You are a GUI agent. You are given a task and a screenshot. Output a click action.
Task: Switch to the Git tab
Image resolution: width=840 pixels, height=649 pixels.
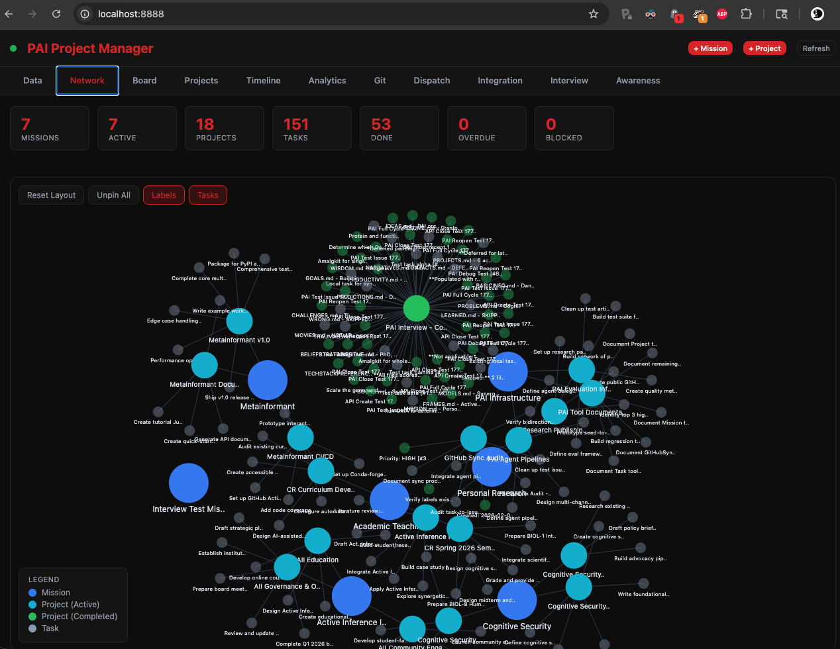(x=380, y=81)
